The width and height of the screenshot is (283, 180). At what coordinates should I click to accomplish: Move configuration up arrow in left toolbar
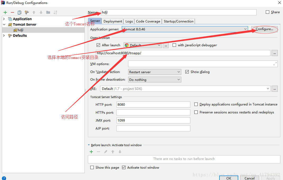click(34, 12)
